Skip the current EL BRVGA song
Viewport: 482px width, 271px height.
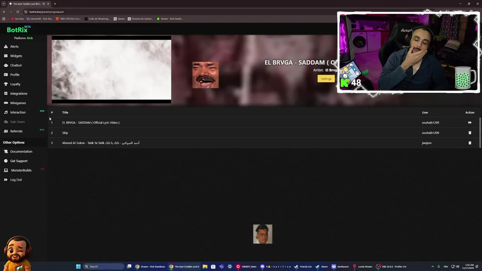[470, 122]
